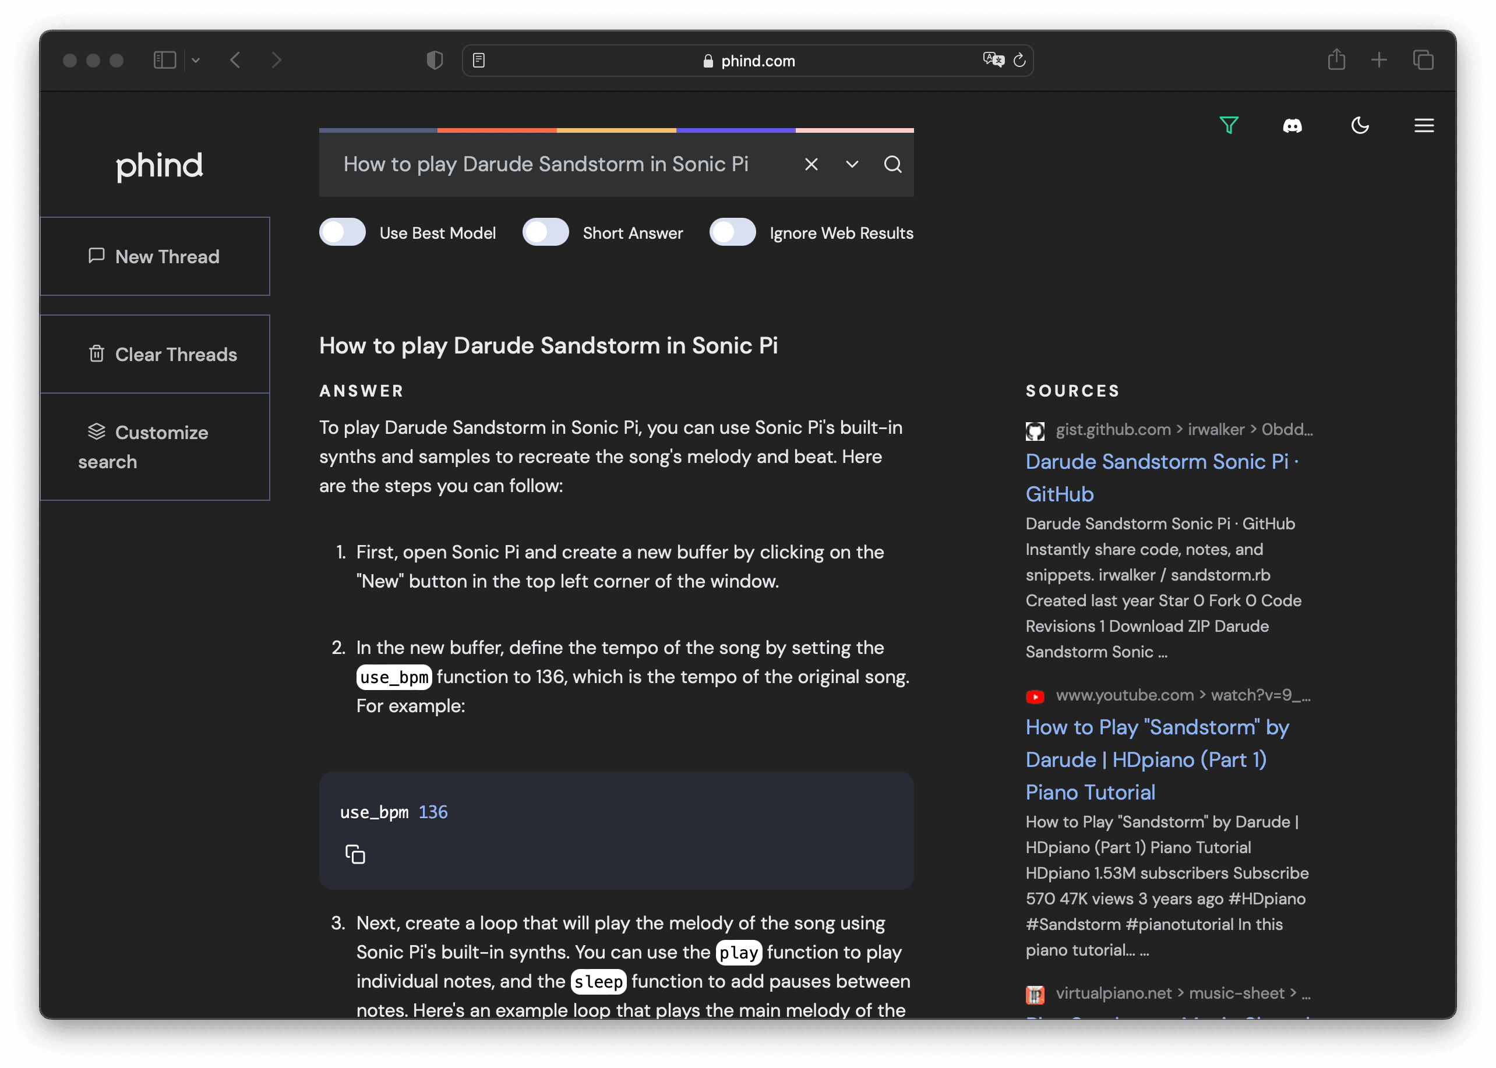The image size is (1496, 1068).
Task: Open macOS browser share icon
Action: 1336,59
